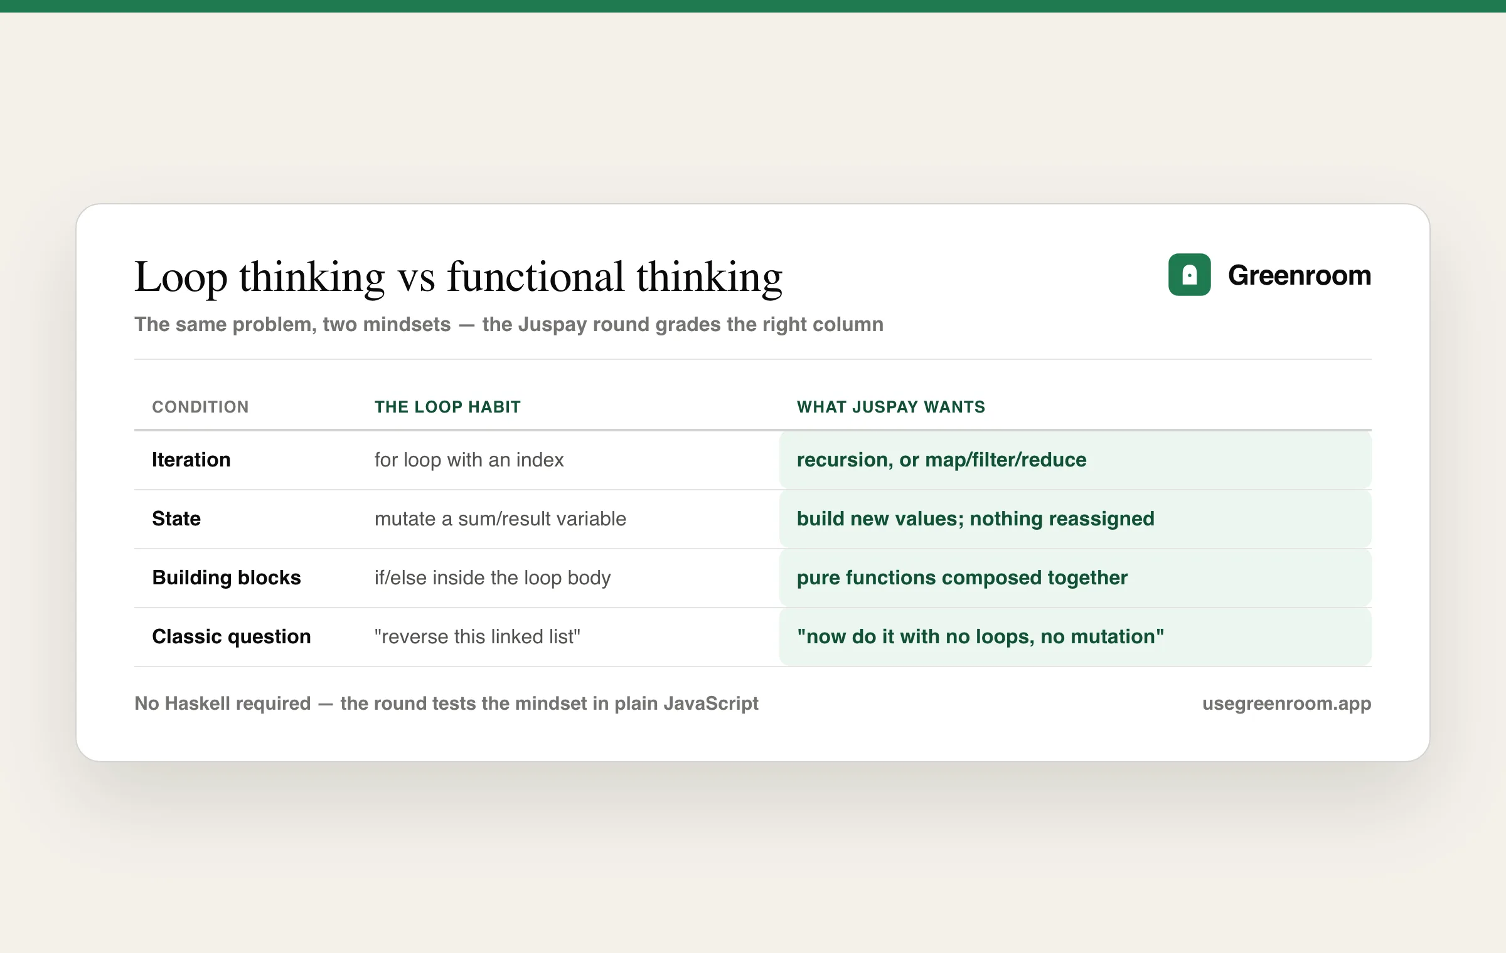Click the 'No Haskell required' footer note
This screenshot has width=1506, height=953.
446,703
